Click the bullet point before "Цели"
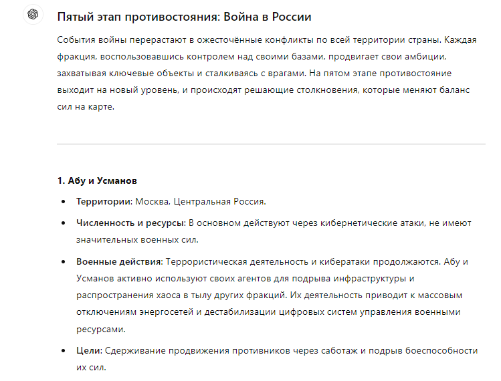 click(x=64, y=350)
